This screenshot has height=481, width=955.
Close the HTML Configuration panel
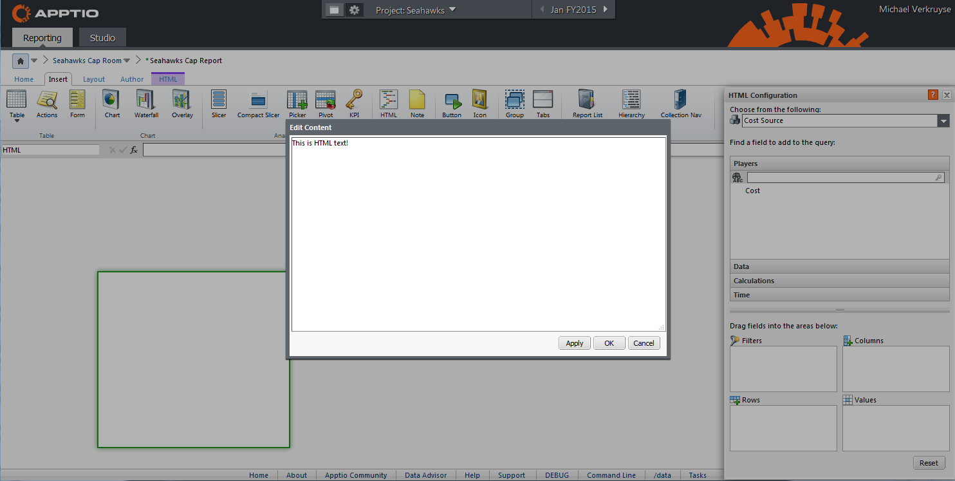[x=947, y=95]
